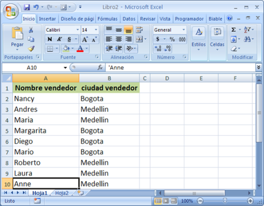The image size is (264, 206).
Task: Click the text orientation icon
Action: click(130, 49)
